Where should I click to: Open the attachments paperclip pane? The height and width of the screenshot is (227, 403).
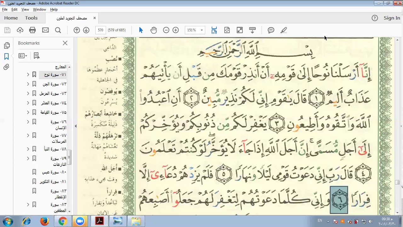pos(7,67)
